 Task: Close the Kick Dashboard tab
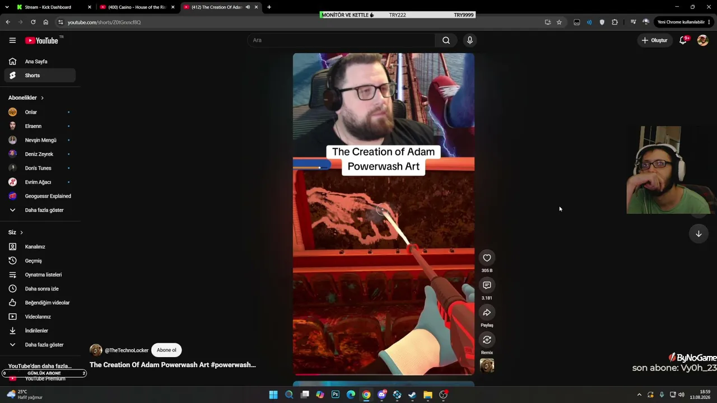[x=89, y=7]
